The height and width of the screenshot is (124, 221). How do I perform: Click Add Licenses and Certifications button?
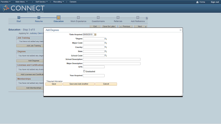(x=30, y=74)
